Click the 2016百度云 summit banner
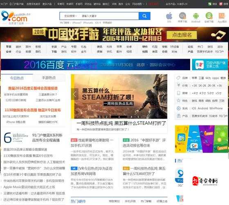Viewport: 229px width, 205px height. tap(96, 65)
